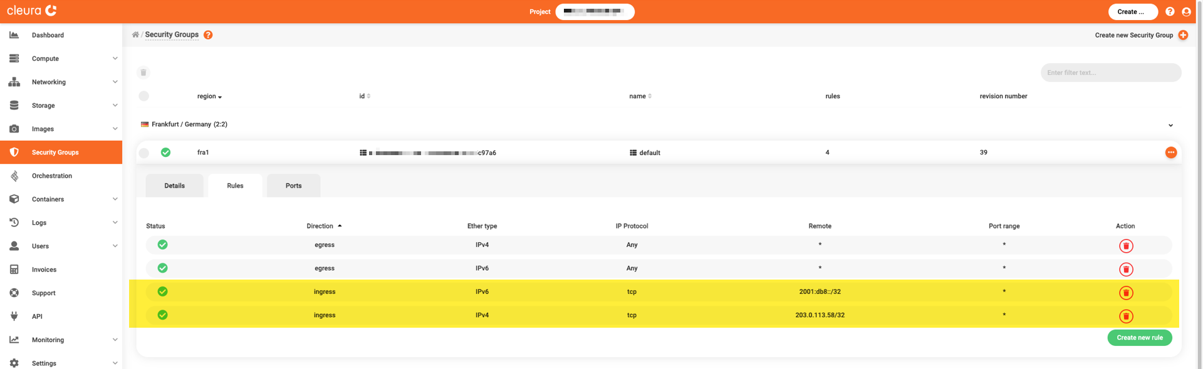Collapse the Frankfurt / Germany region group
The height and width of the screenshot is (369, 1203).
coord(1170,125)
